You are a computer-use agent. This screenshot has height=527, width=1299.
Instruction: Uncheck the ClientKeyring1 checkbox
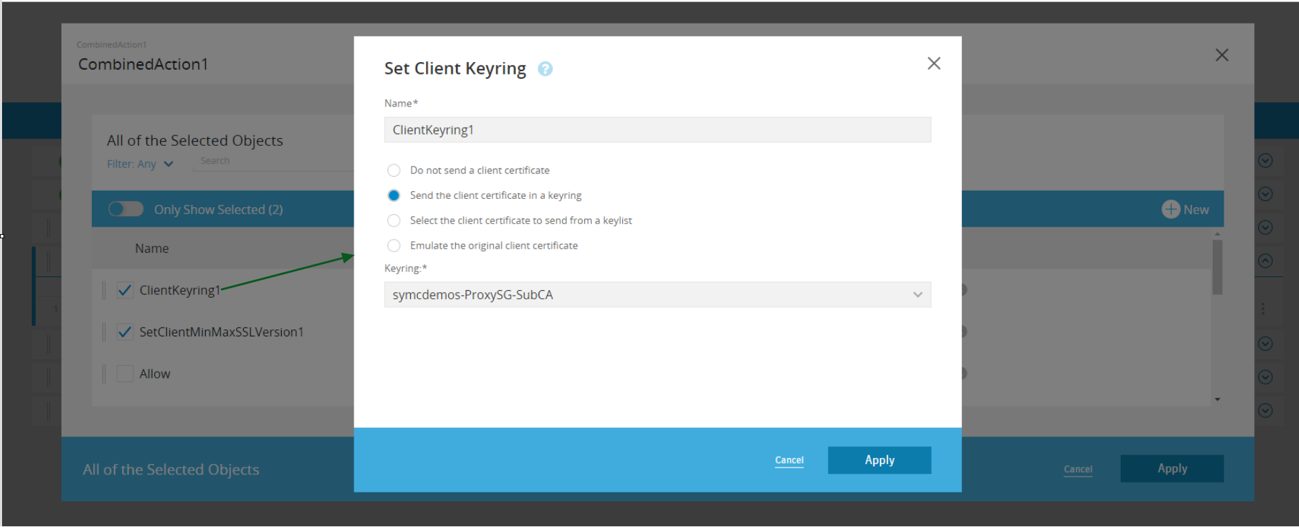pyautogui.click(x=125, y=290)
